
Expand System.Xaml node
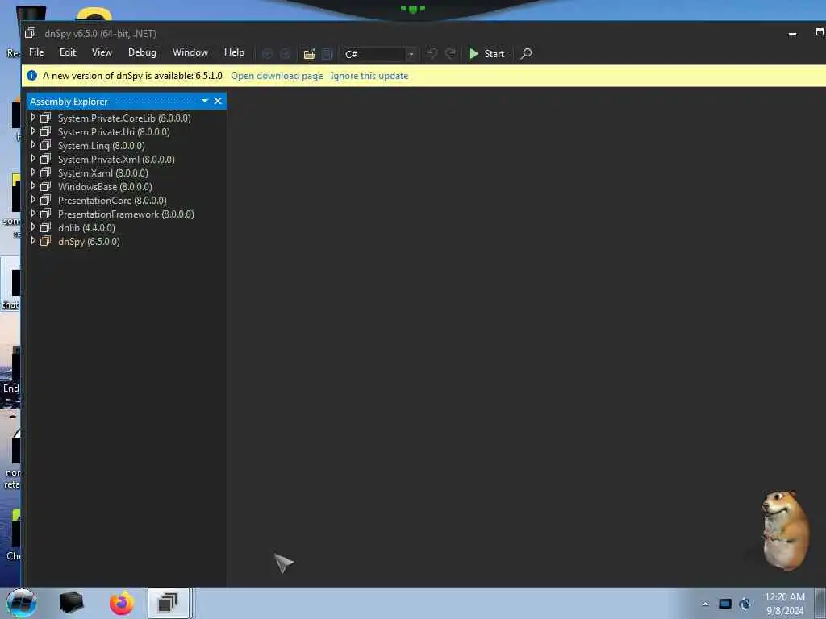pos(33,172)
